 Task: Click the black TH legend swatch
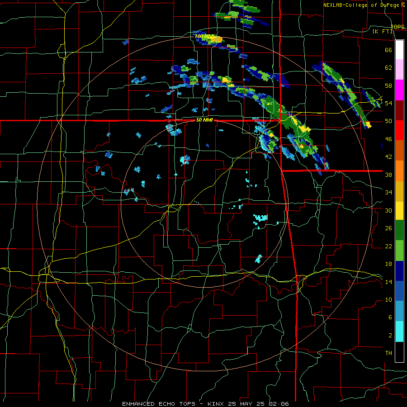pyautogui.click(x=399, y=352)
